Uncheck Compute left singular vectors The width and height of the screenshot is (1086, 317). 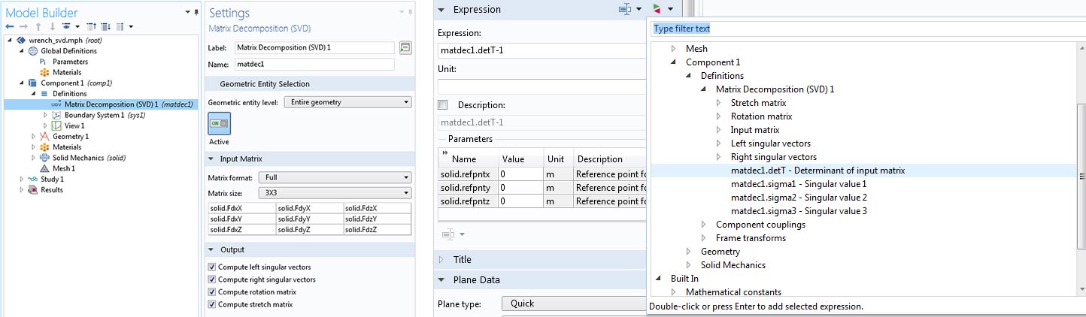(x=212, y=267)
